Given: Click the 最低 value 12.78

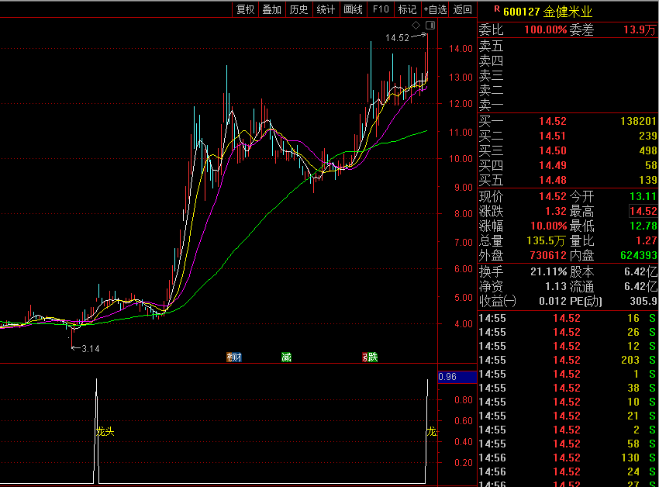Looking at the screenshot, I should click(x=643, y=226).
